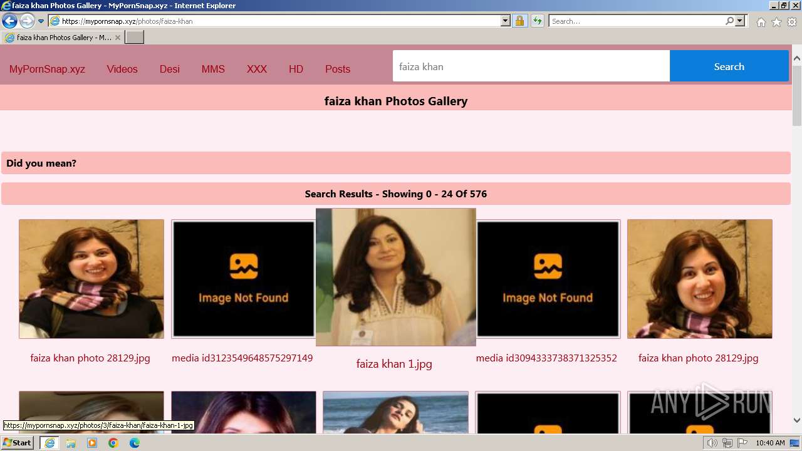The width and height of the screenshot is (802, 451).
Task: Open Favorites star icon
Action: (776, 22)
